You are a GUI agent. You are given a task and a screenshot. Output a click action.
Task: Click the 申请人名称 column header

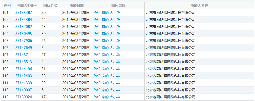click(199, 6)
